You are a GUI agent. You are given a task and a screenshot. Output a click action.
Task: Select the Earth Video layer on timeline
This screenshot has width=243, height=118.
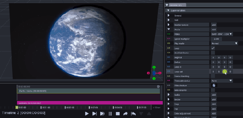pyautogui.click(x=89, y=91)
